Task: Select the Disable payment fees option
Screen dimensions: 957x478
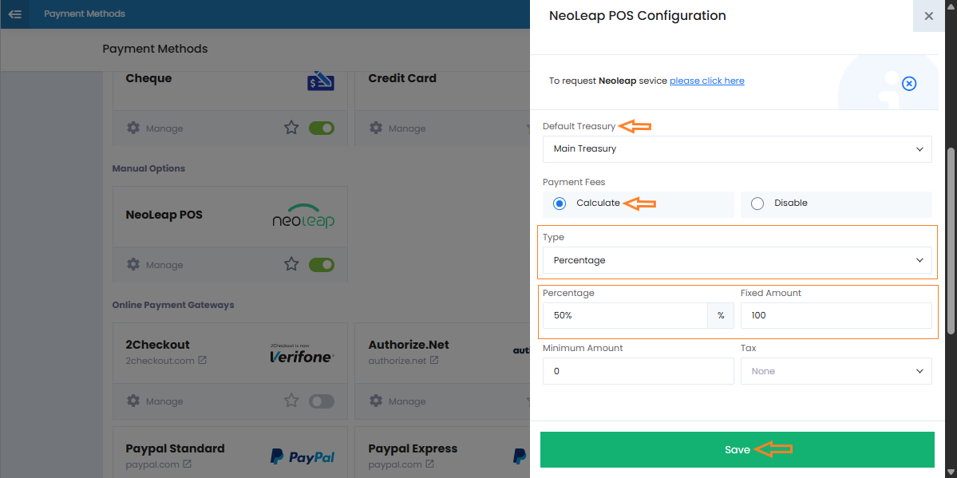Action: click(x=757, y=203)
